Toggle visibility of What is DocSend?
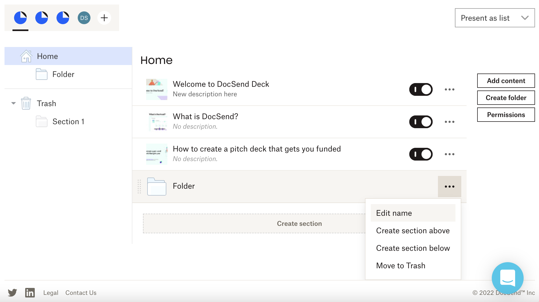The image size is (539, 302). point(421,122)
